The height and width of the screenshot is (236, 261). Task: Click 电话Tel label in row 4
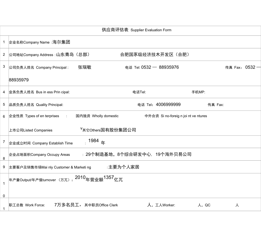coord(139,92)
